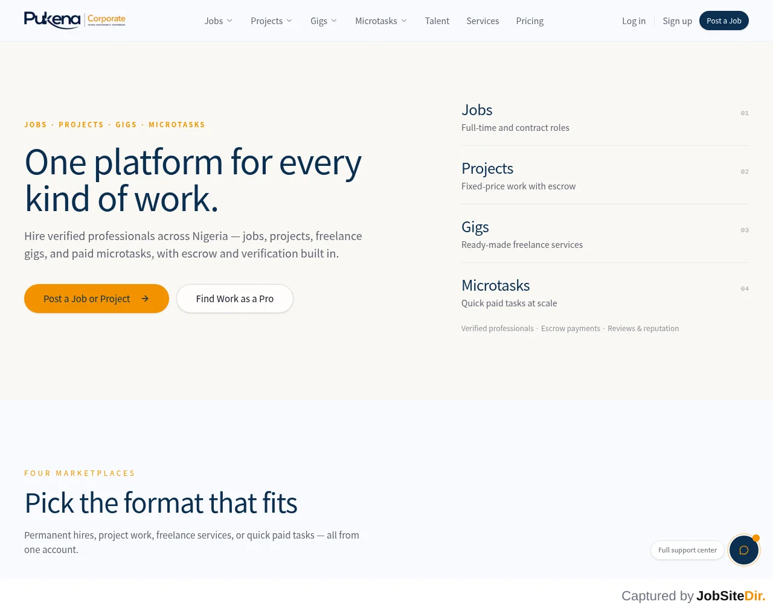Expand the Projects dropdown chevron
The width and height of the screenshot is (773, 614).
289,21
